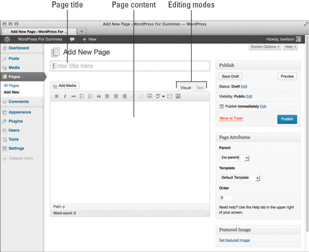The width and height of the screenshot is (309, 252).
Task: Open the Default Template dropdown
Action: point(240,178)
